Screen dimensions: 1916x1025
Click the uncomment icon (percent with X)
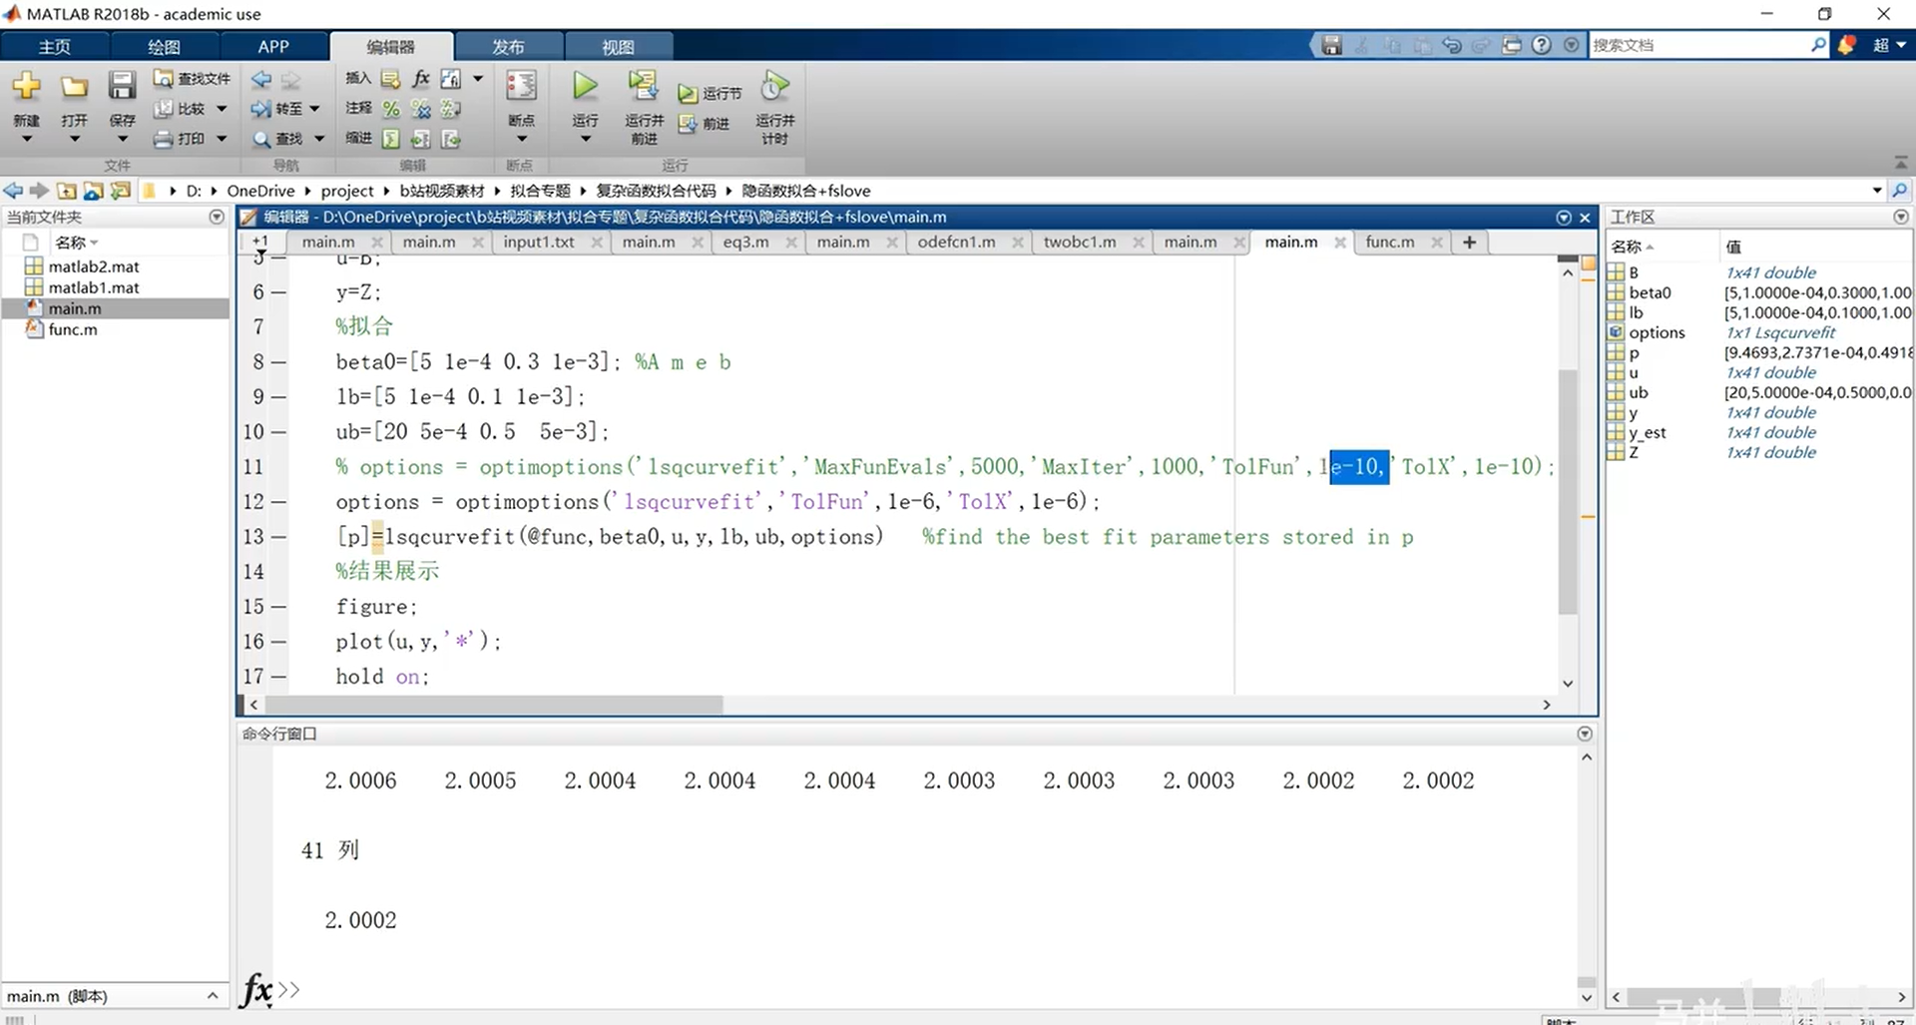click(421, 109)
